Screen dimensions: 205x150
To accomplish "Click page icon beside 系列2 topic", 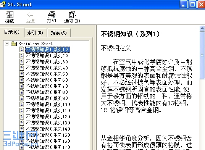I will 22,56.
